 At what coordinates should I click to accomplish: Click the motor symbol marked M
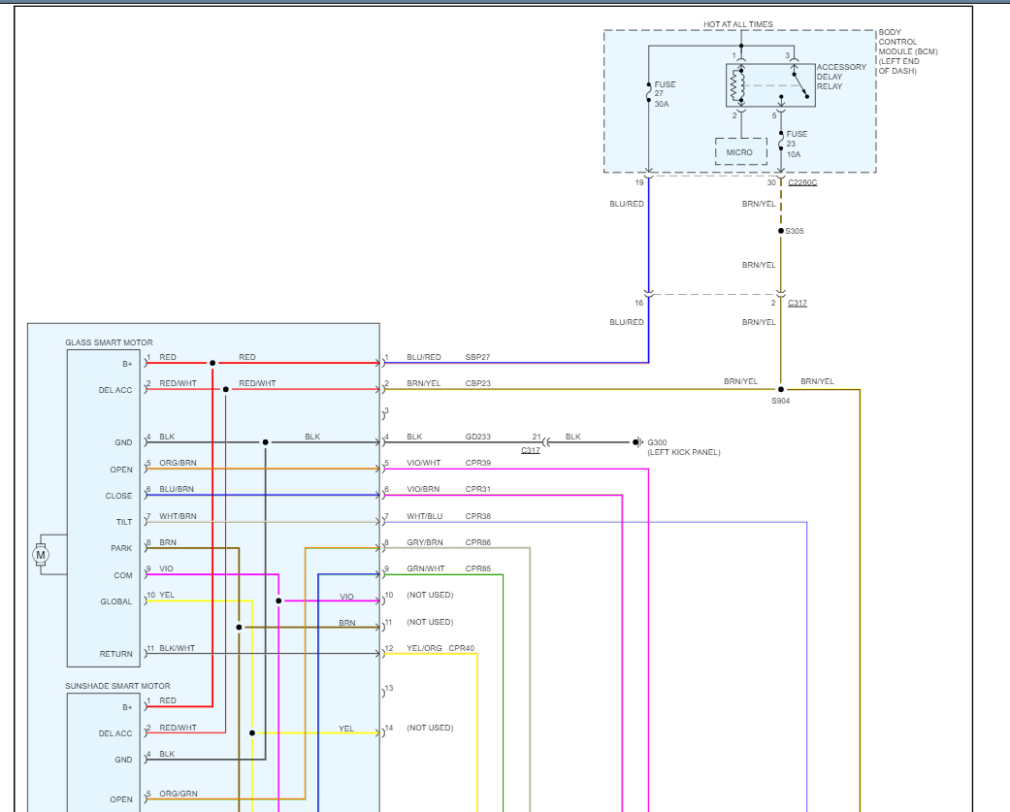pos(41,555)
